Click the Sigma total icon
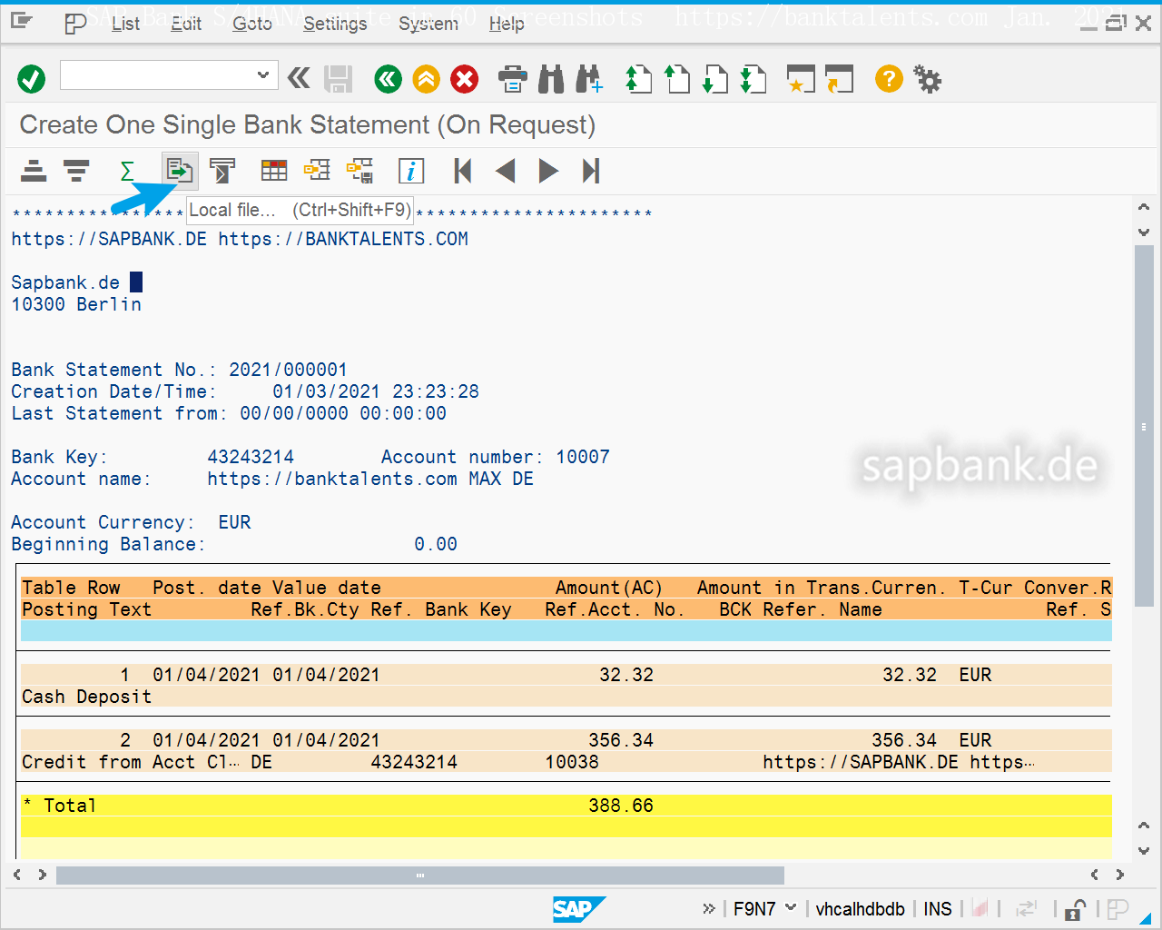The width and height of the screenshot is (1162, 930). [x=127, y=170]
